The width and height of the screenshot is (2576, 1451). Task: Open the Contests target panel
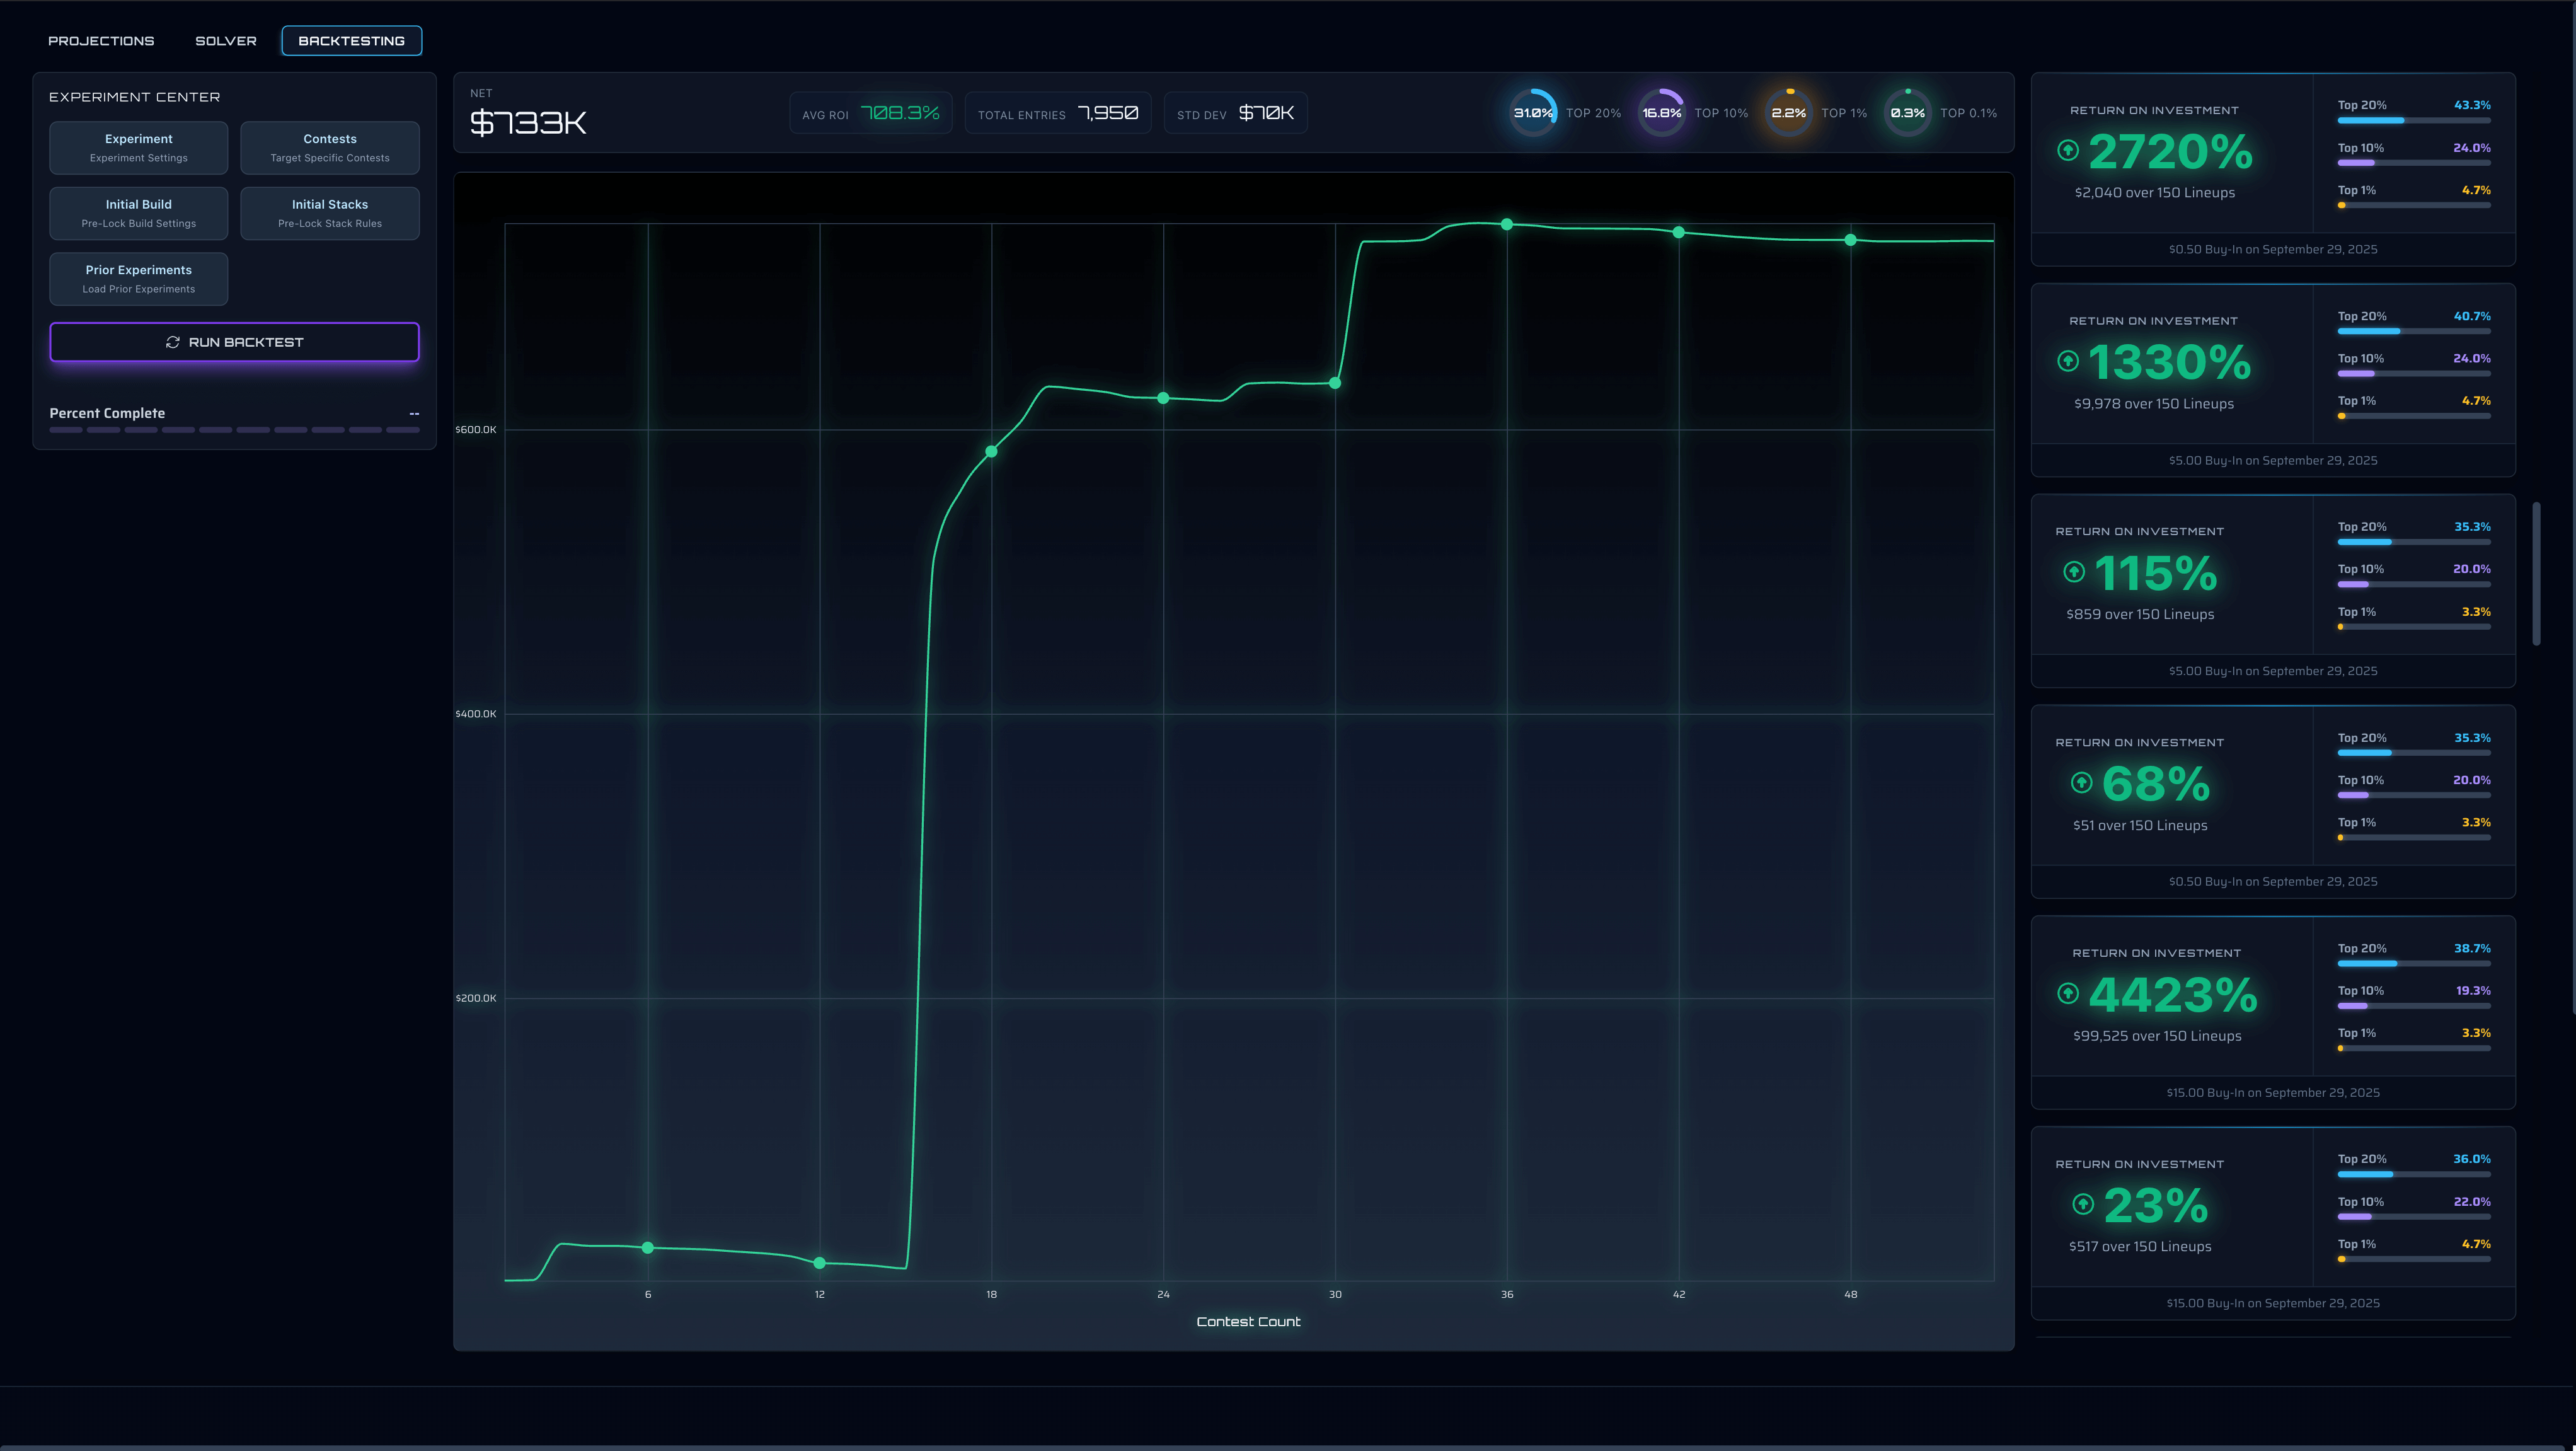(x=330, y=147)
